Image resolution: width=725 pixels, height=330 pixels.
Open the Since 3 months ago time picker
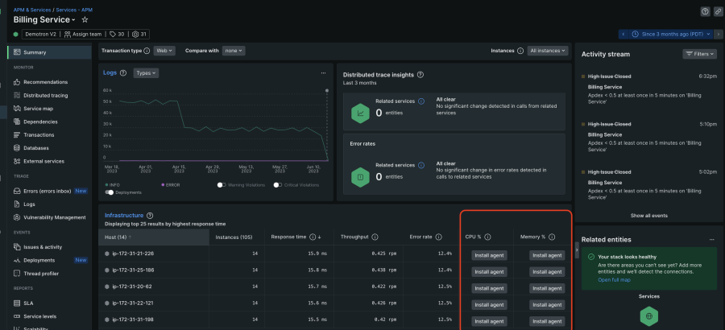coord(670,34)
